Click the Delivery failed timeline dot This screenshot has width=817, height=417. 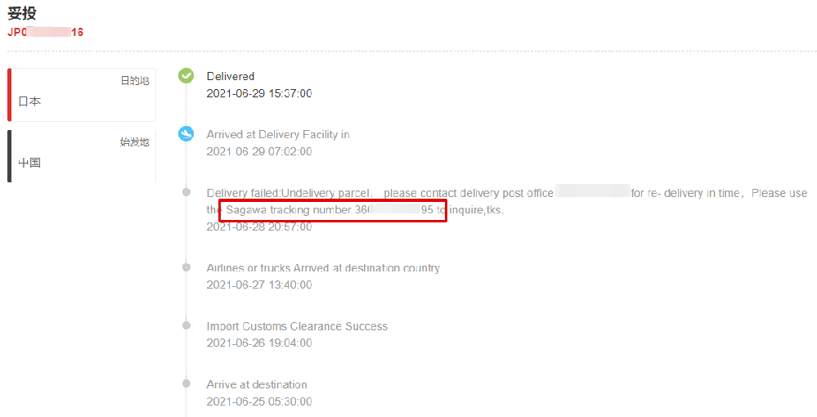pyautogui.click(x=186, y=192)
